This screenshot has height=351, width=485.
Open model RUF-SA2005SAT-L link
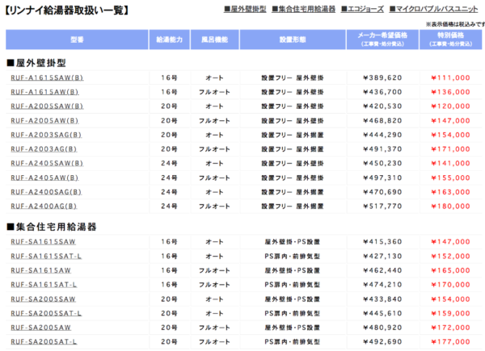(46, 313)
